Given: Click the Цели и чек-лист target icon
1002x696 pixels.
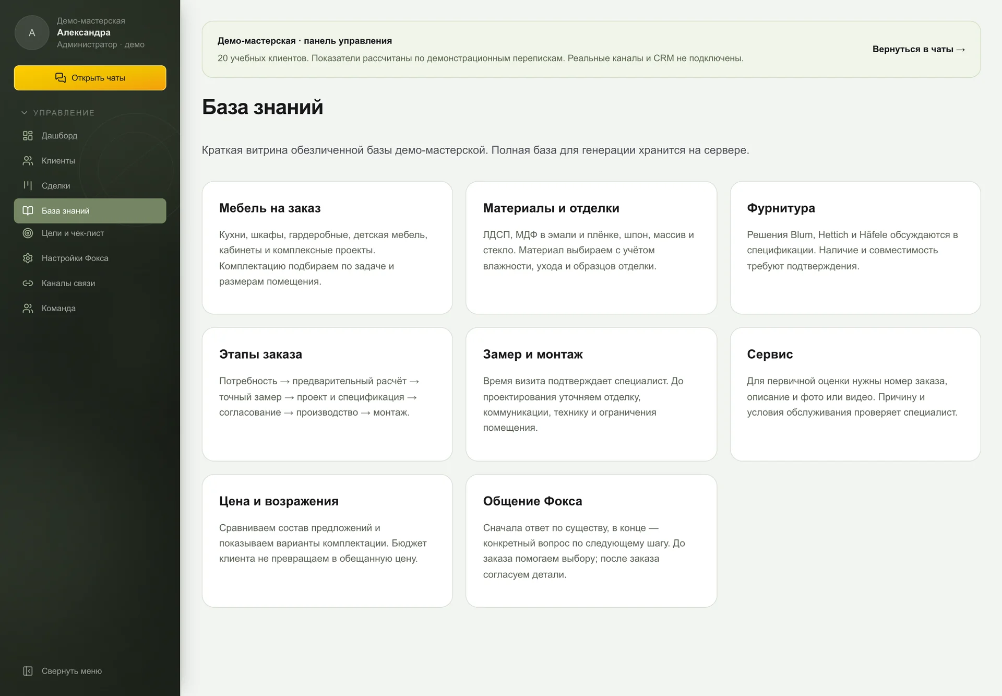Looking at the screenshot, I should click(x=28, y=233).
